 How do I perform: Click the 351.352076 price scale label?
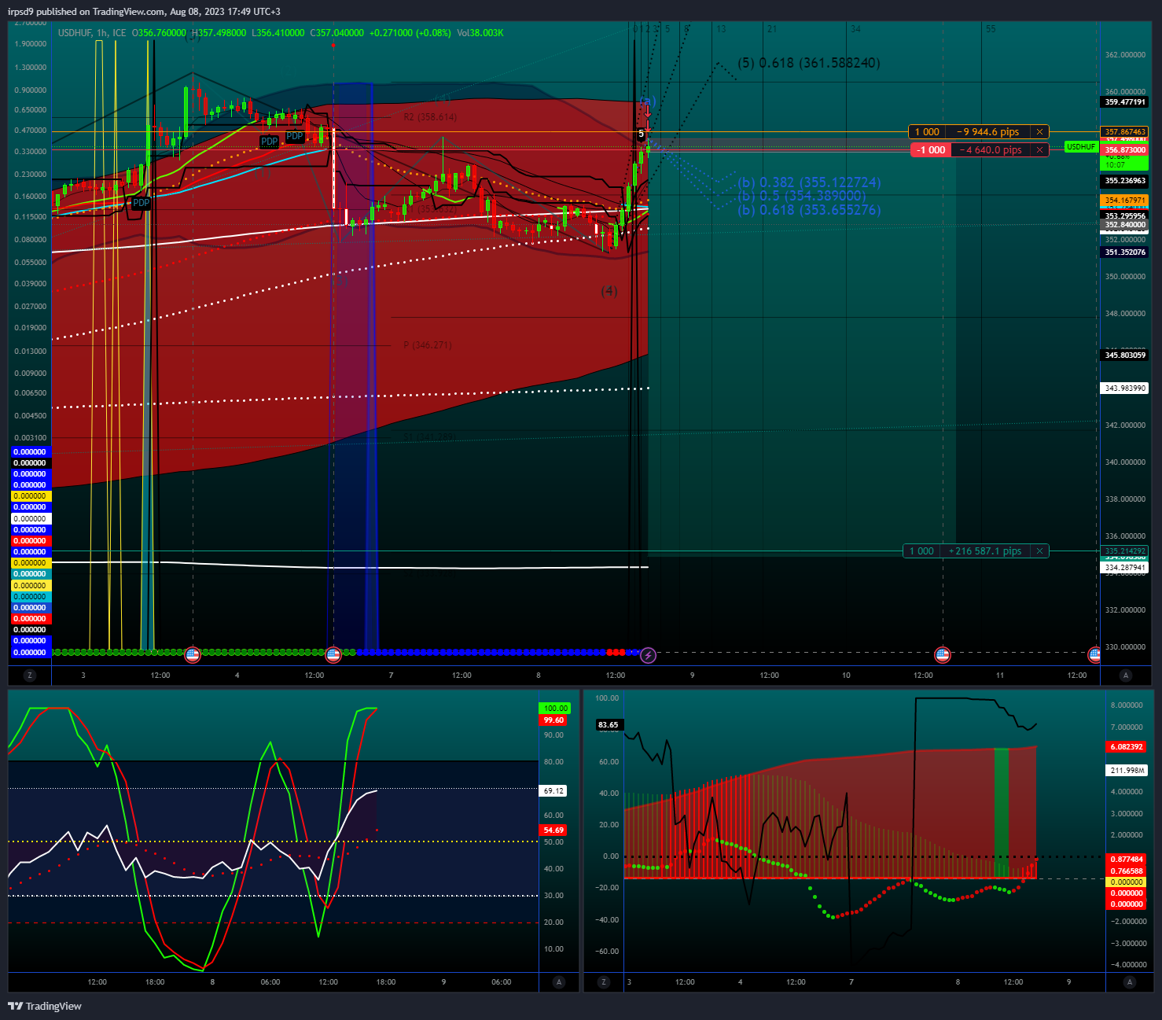click(1125, 252)
